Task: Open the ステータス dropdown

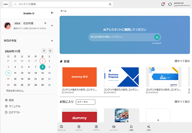Action: click(x=86, y=102)
